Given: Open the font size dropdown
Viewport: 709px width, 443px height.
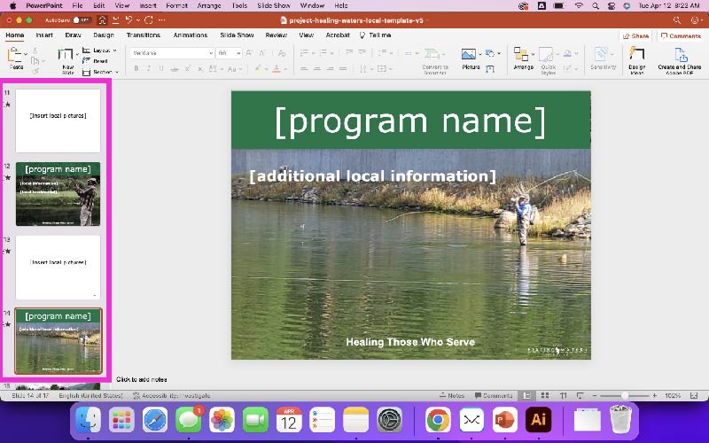Looking at the screenshot, I should click(238, 53).
